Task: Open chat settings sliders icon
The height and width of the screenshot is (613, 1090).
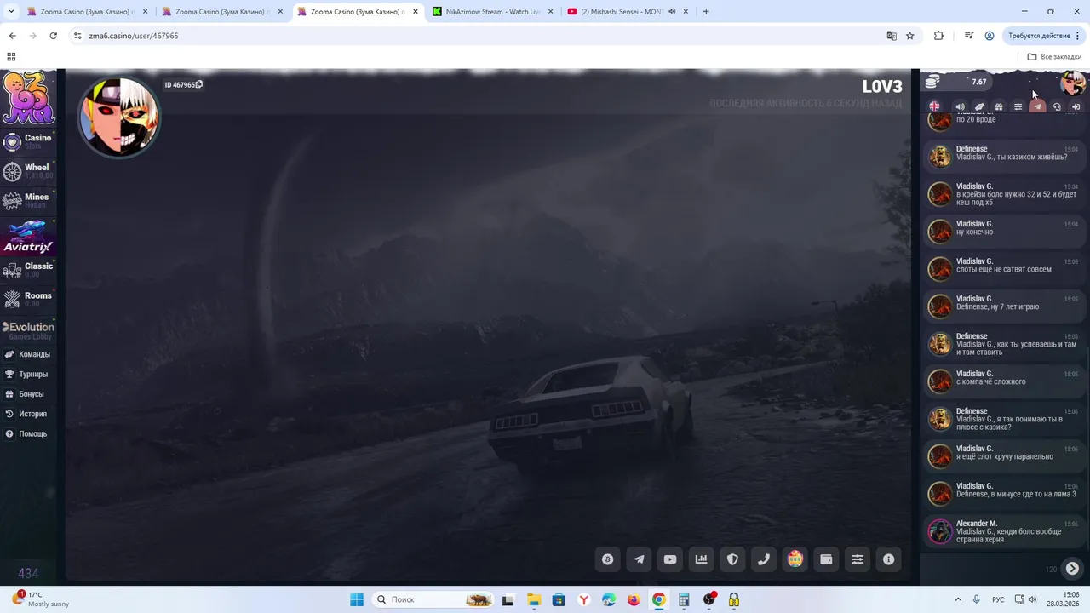Action: click(1018, 106)
